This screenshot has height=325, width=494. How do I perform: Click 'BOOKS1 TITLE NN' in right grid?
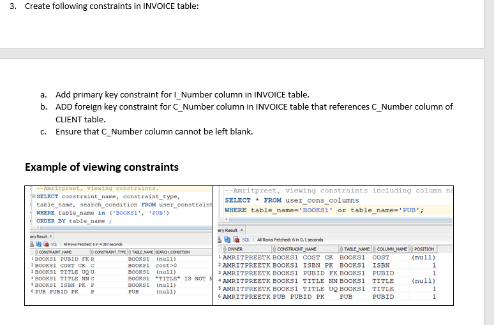305,281
